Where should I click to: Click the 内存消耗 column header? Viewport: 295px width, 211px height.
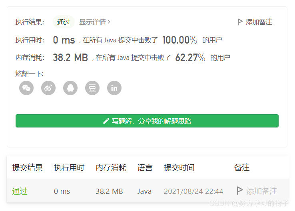point(111,167)
